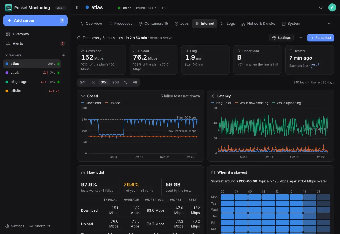Viewport: 340px width, 234px height.
Task: Click the clock icon beside Tests every 3 hours
Action: (79, 38)
